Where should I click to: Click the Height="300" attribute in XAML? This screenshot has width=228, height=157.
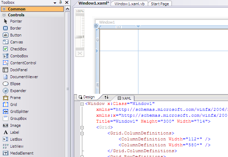pos(157,121)
